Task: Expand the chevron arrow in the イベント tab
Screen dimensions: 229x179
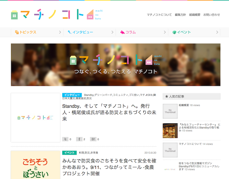Action: (x=217, y=32)
